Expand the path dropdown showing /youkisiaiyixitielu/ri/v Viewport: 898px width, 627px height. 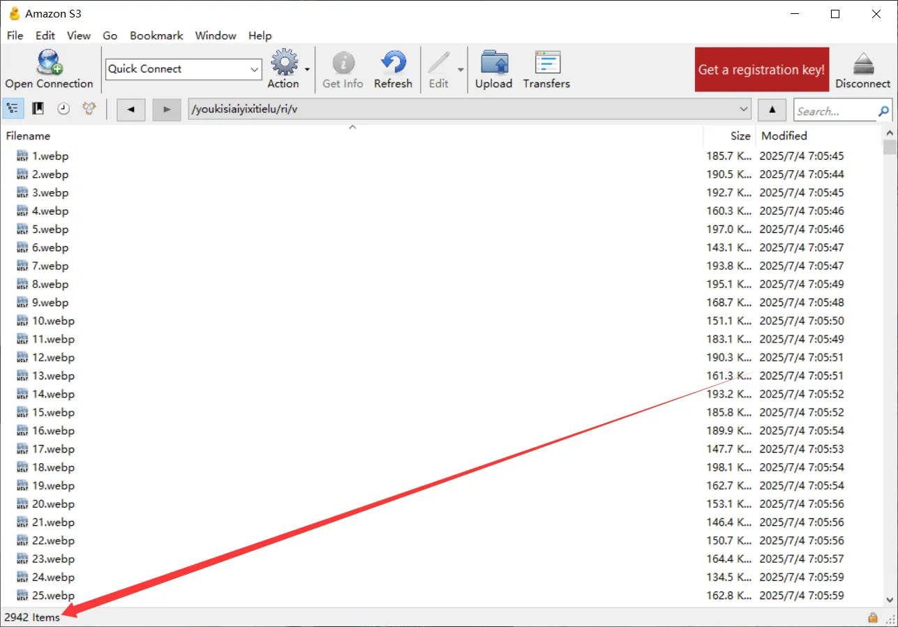(x=743, y=110)
